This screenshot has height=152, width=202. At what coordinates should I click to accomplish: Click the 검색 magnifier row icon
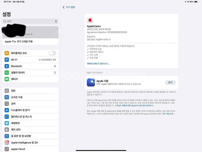(7, 104)
